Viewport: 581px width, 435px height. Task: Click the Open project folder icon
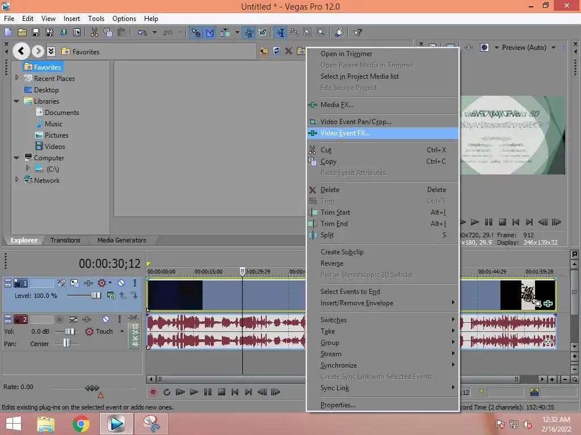[x=22, y=32]
